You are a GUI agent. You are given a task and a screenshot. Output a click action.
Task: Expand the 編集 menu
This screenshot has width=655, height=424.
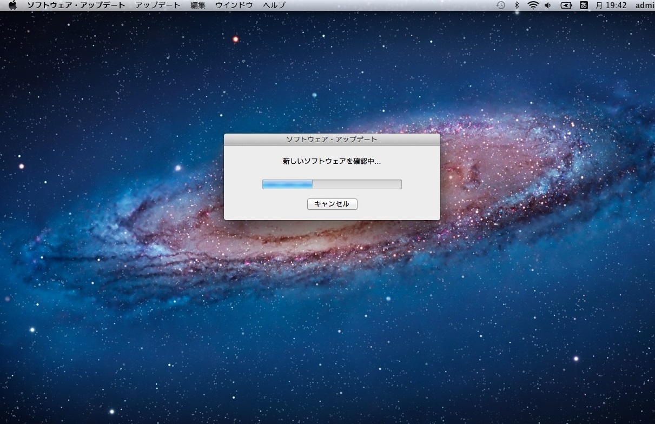(x=198, y=5)
